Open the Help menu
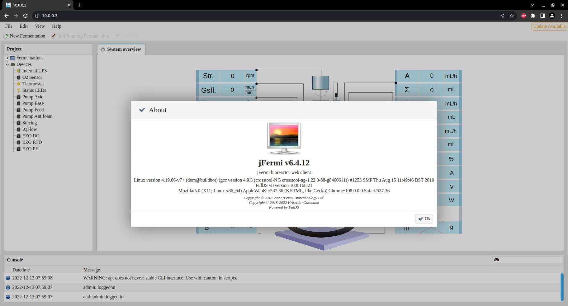Screen dimensions: 568x306 [x=56, y=26]
